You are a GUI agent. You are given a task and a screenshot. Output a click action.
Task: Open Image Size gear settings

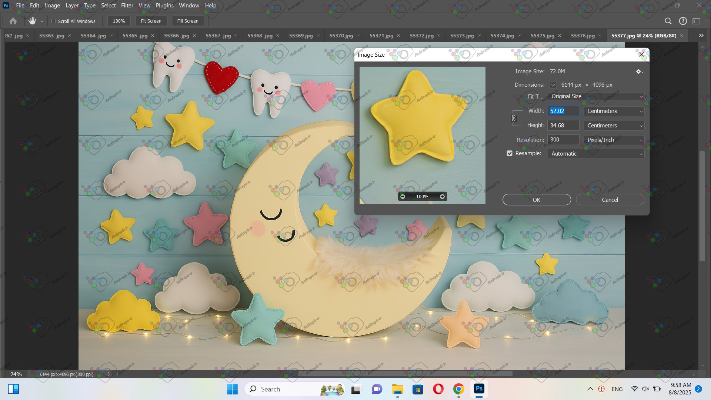point(639,71)
